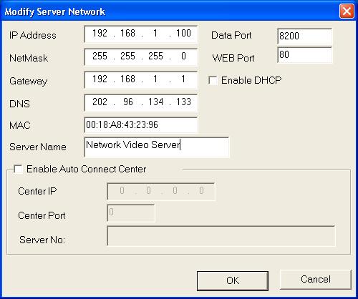Click the DNS octet 96
Viewport: 358px width, 299px height.
pyautogui.click(x=128, y=102)
